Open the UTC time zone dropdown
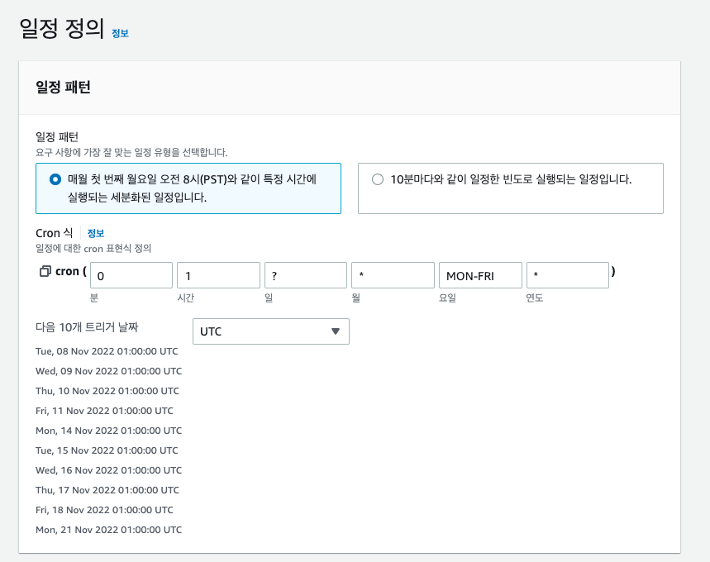The image size is (710, 562). click(271, 331)
